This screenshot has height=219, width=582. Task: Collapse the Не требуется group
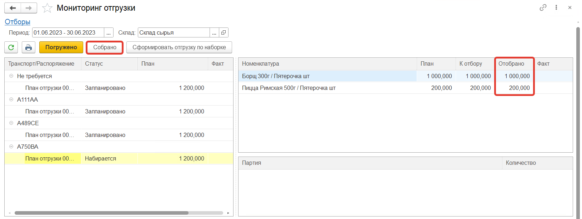tap(11, 76)
